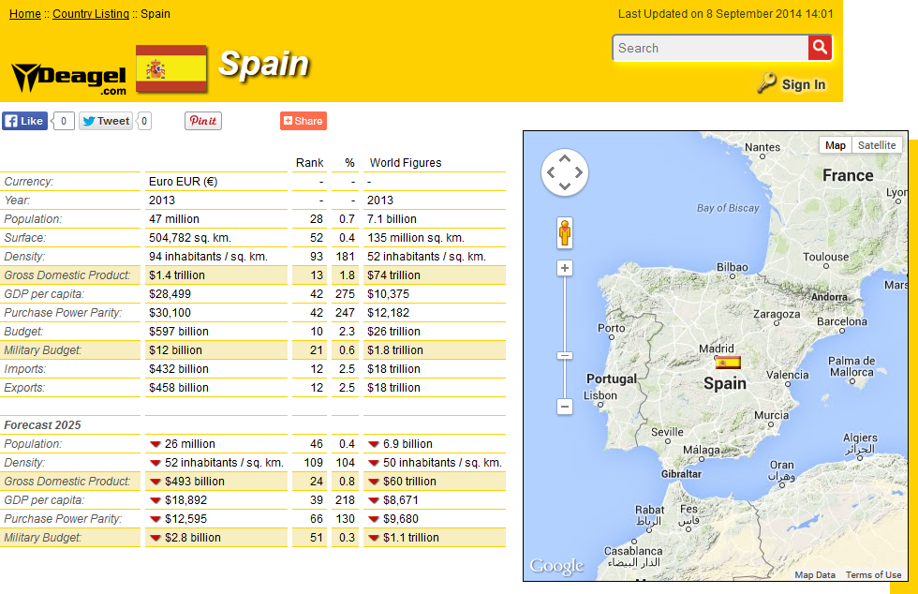Image resolution: width=918 pixels, height=594 pixels.
Task: Open the Country Listing breadcrumb link
Action: click(91, 14)
